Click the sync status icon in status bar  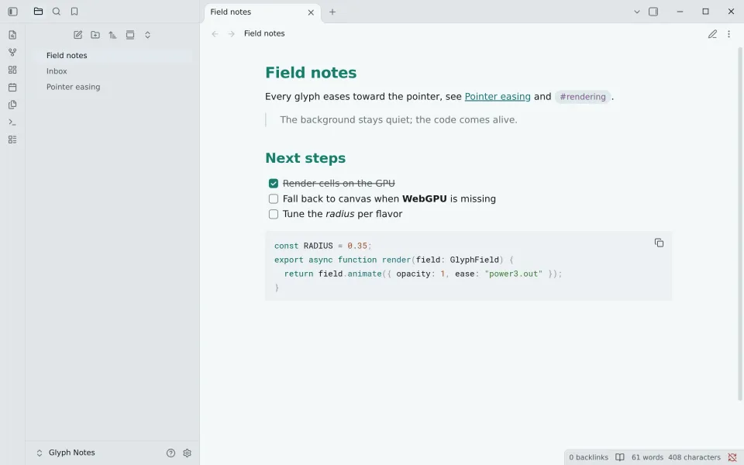[x=732, y=457]
